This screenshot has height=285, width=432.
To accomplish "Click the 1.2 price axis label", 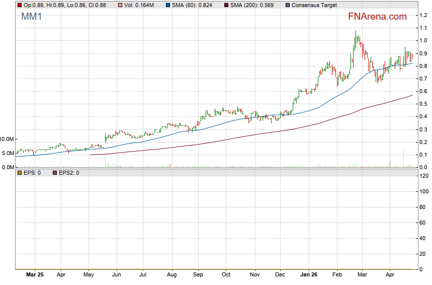I will 423,15.
